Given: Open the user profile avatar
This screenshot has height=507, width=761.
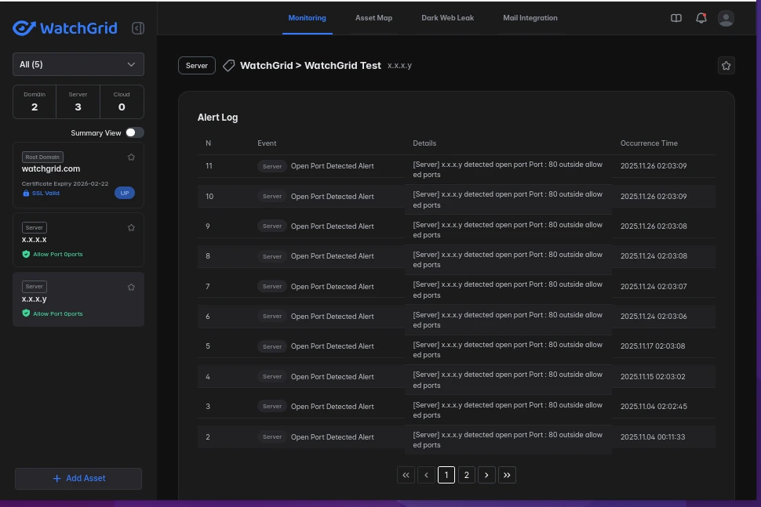Looking at the screenshot, I should point(726,19).
